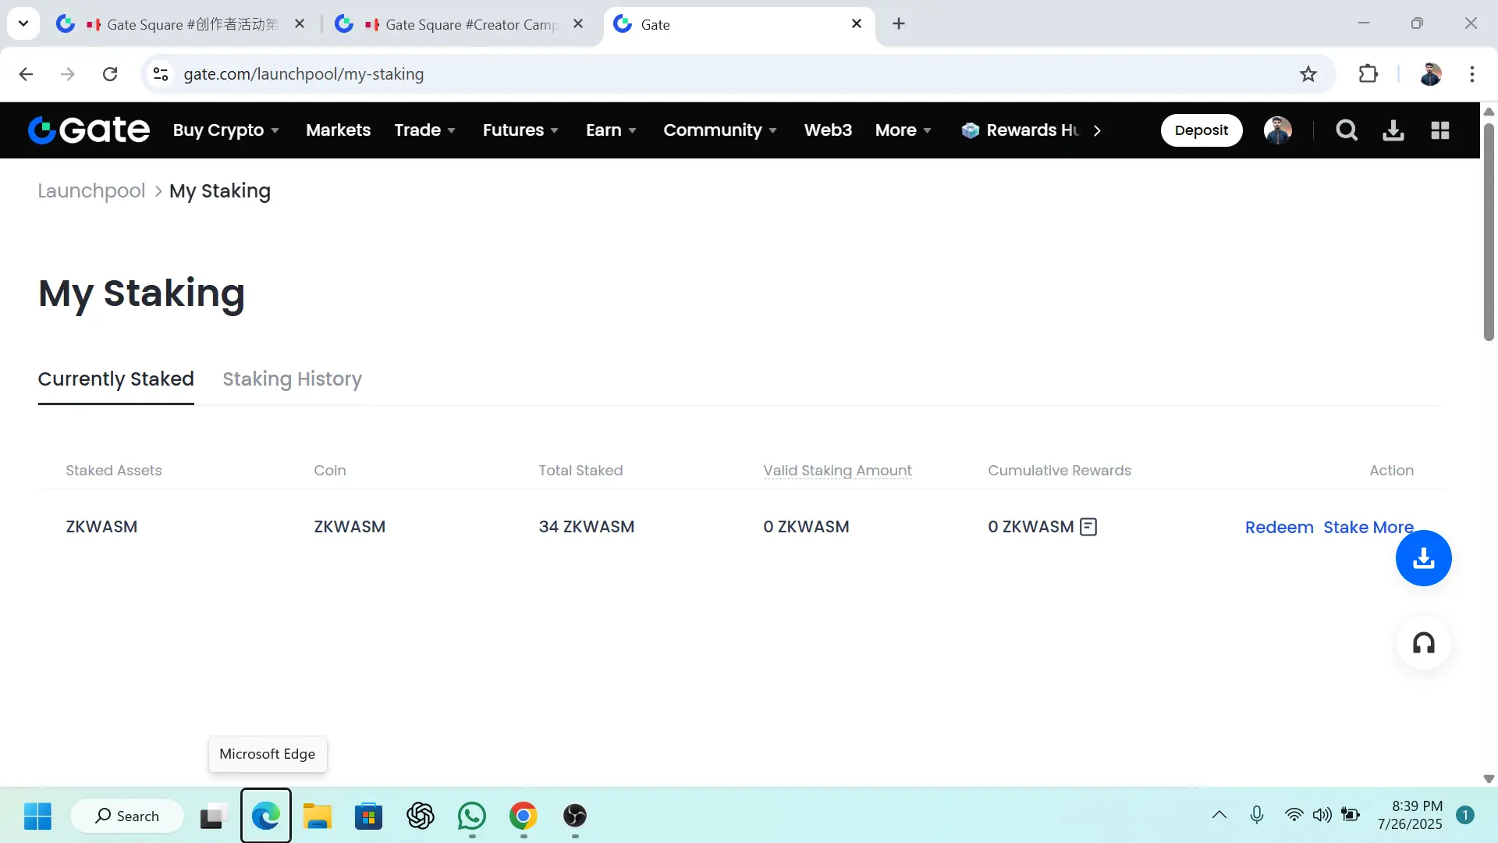This screenshot has width=1498, height=843.
Task: Open the Chrome profile picture
Action: click(x=1431, y=74)
